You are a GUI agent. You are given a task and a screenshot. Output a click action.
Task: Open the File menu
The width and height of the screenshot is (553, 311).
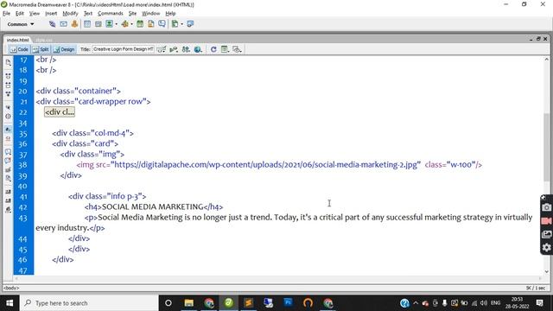click(x=6, y=13)
